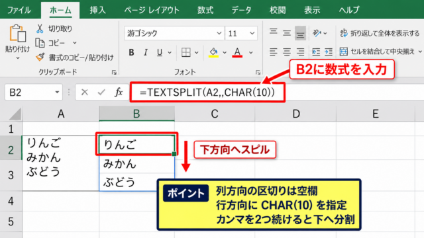Select row 5 header
The height and width of the screenshot is (238, 424).
pos(11,221)
